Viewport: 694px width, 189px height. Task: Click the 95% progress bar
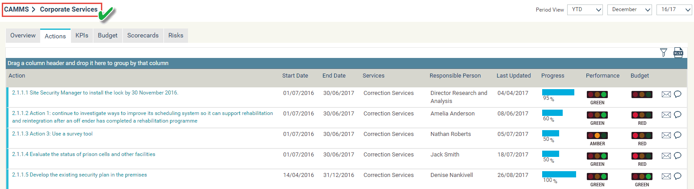click(558, 92)
